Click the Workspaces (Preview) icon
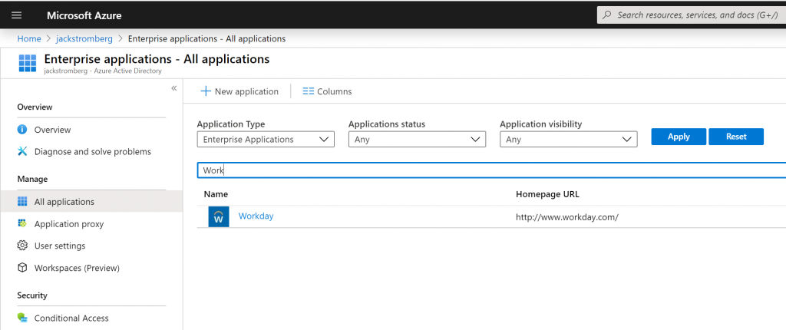 tap(22, 268)
